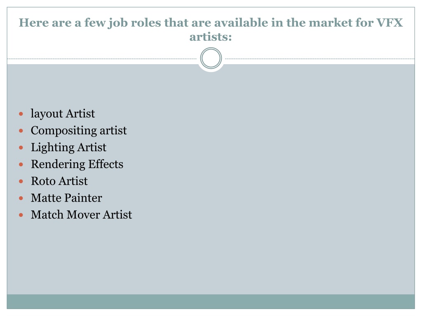Click the bullet beside Match Mover Artist
This screenshot has width=422, height=316.
click(21, 215)
